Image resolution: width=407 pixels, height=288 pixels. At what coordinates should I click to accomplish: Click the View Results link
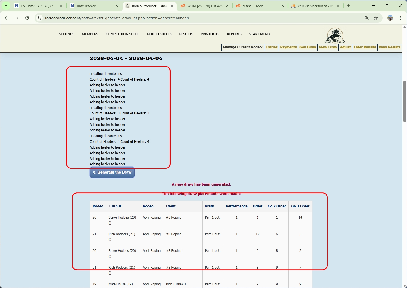coord(390,47)
